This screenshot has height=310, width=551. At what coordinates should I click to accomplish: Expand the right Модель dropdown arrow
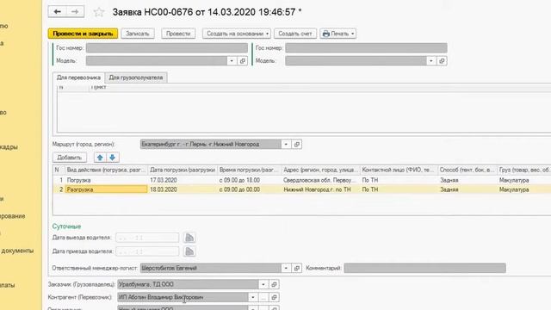pyautogui.click(x=431, y=61)
